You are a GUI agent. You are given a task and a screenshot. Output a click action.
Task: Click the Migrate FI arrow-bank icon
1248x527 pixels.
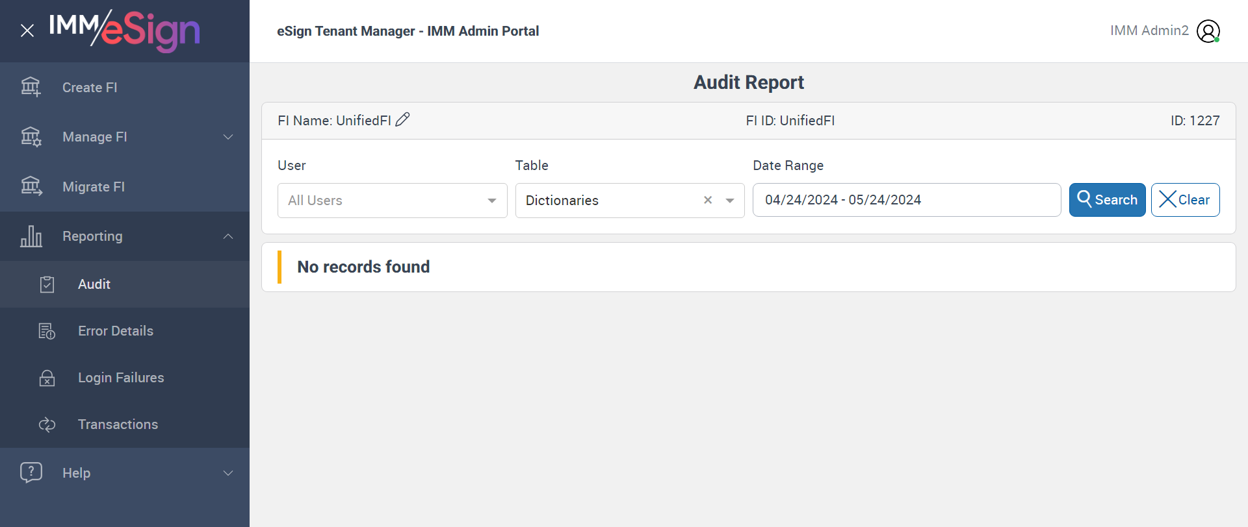[31, 186]
